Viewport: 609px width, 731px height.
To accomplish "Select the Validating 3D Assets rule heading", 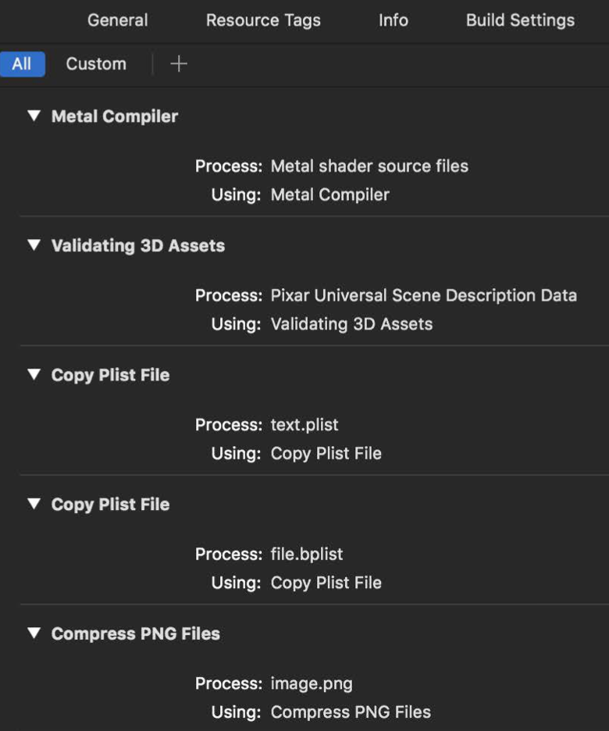I will [138, 245].
